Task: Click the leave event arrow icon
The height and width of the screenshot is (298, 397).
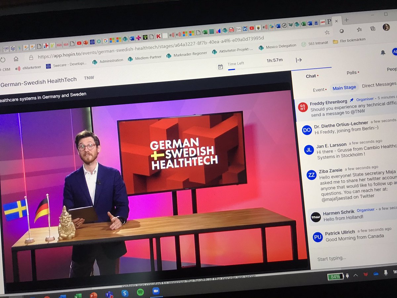Action: [299, 60]
